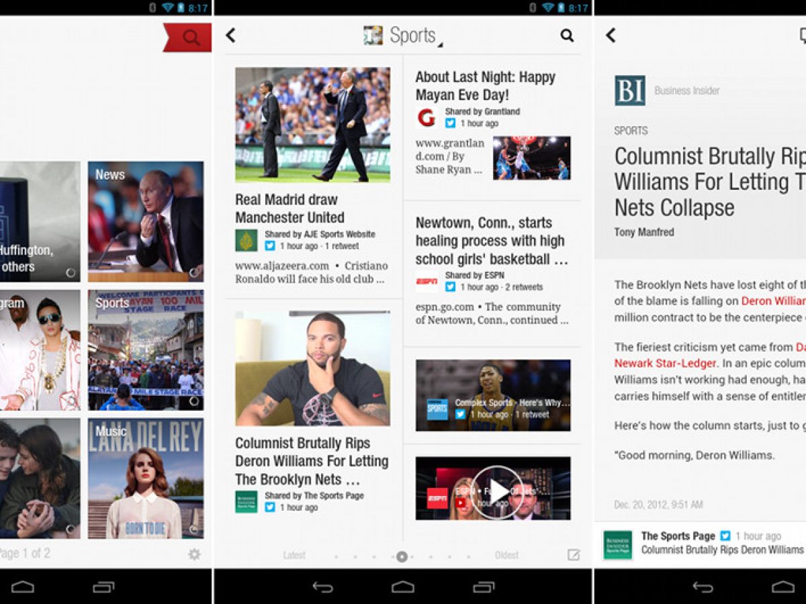The image size is (806, 604).
Task: Tap the ESPN logo on the Newtown story
Action: [426, 282]
